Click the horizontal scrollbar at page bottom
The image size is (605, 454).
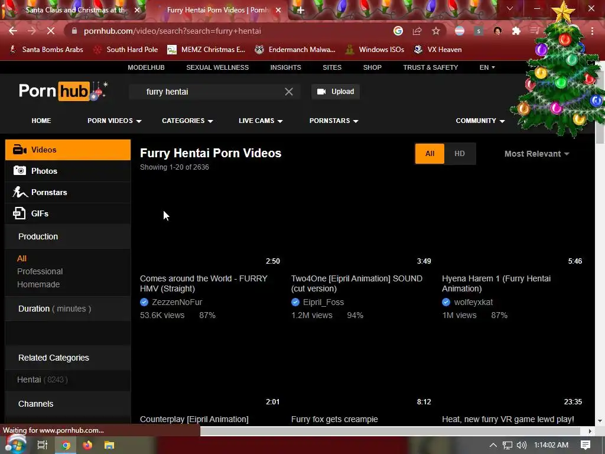pyautogui.click(x=390, y=431)
